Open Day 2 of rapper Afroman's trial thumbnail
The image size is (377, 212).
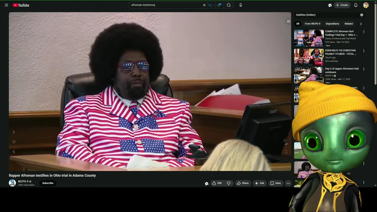pos(309,75)
